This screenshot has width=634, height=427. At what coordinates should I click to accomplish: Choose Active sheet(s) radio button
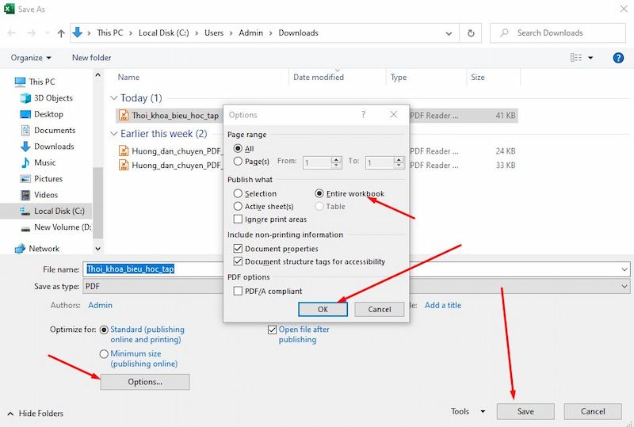coord(238,207)
